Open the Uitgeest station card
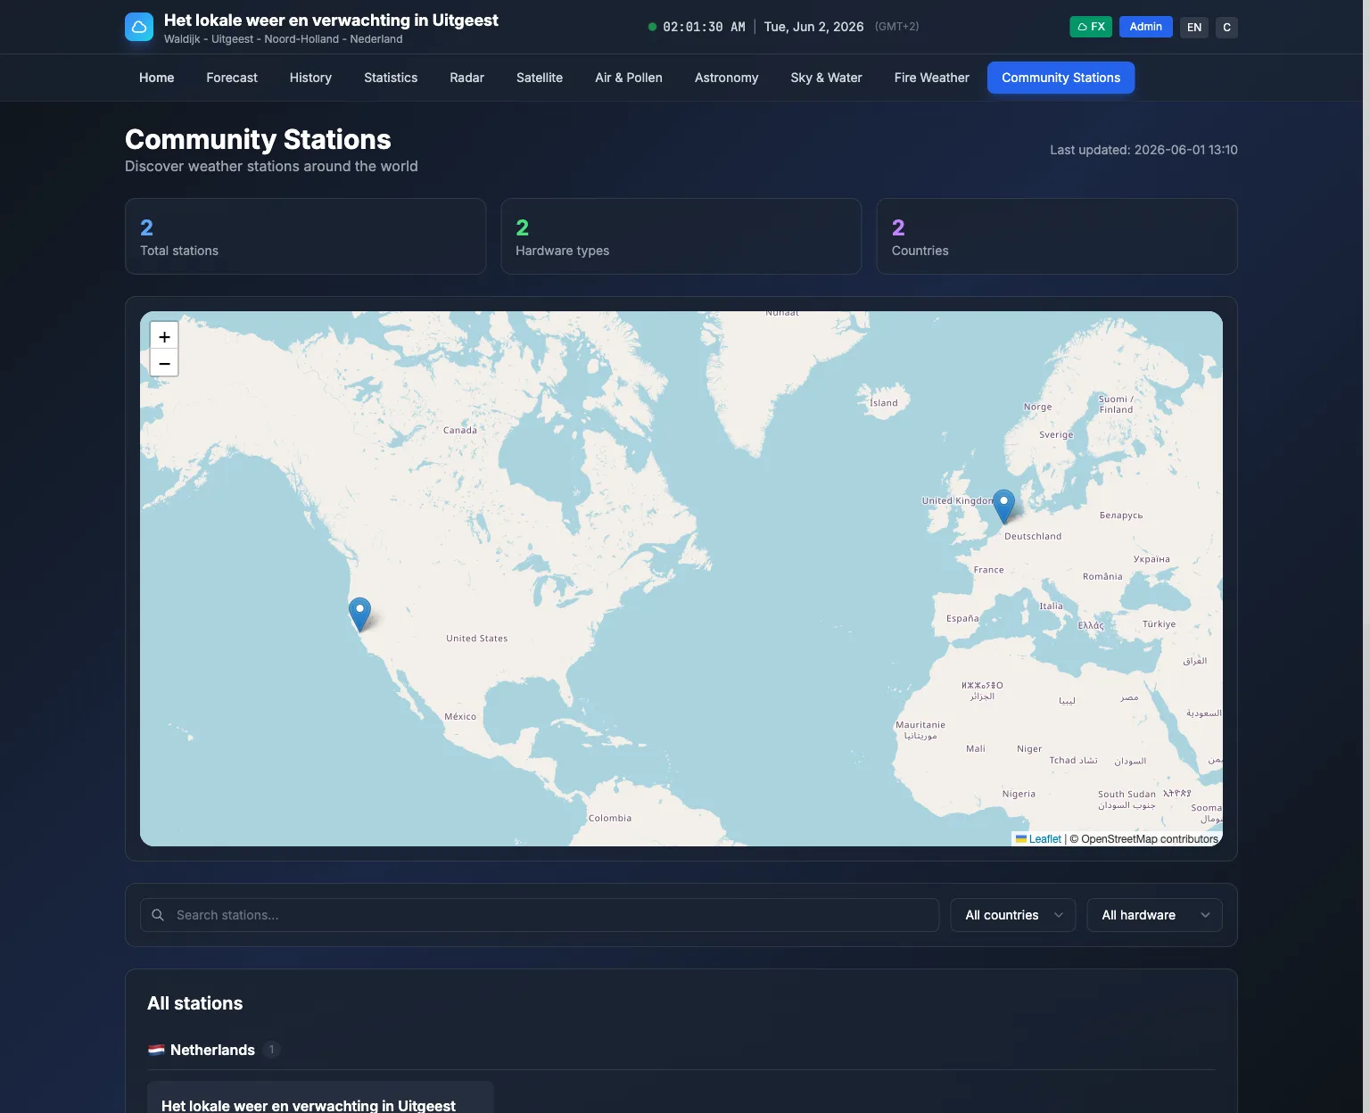This screenshot has width=1370, height=1113. [320, 1098]
